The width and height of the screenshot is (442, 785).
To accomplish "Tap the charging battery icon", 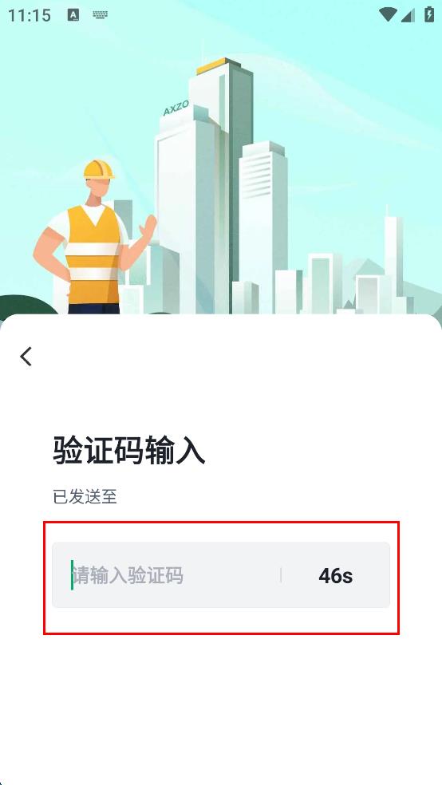I will coord(429,14).
